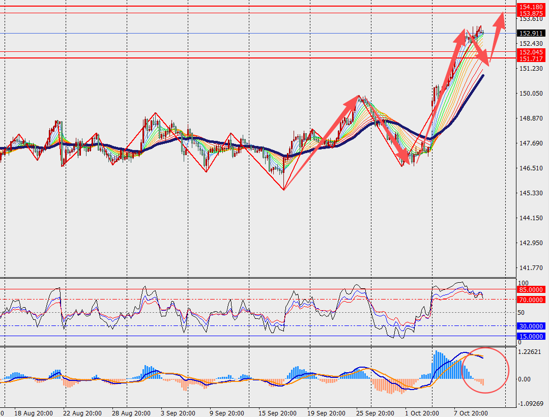Select the blue 30.0000 level label
The width and height of the screenshot is (549, 417).
[x=531, y=326]
